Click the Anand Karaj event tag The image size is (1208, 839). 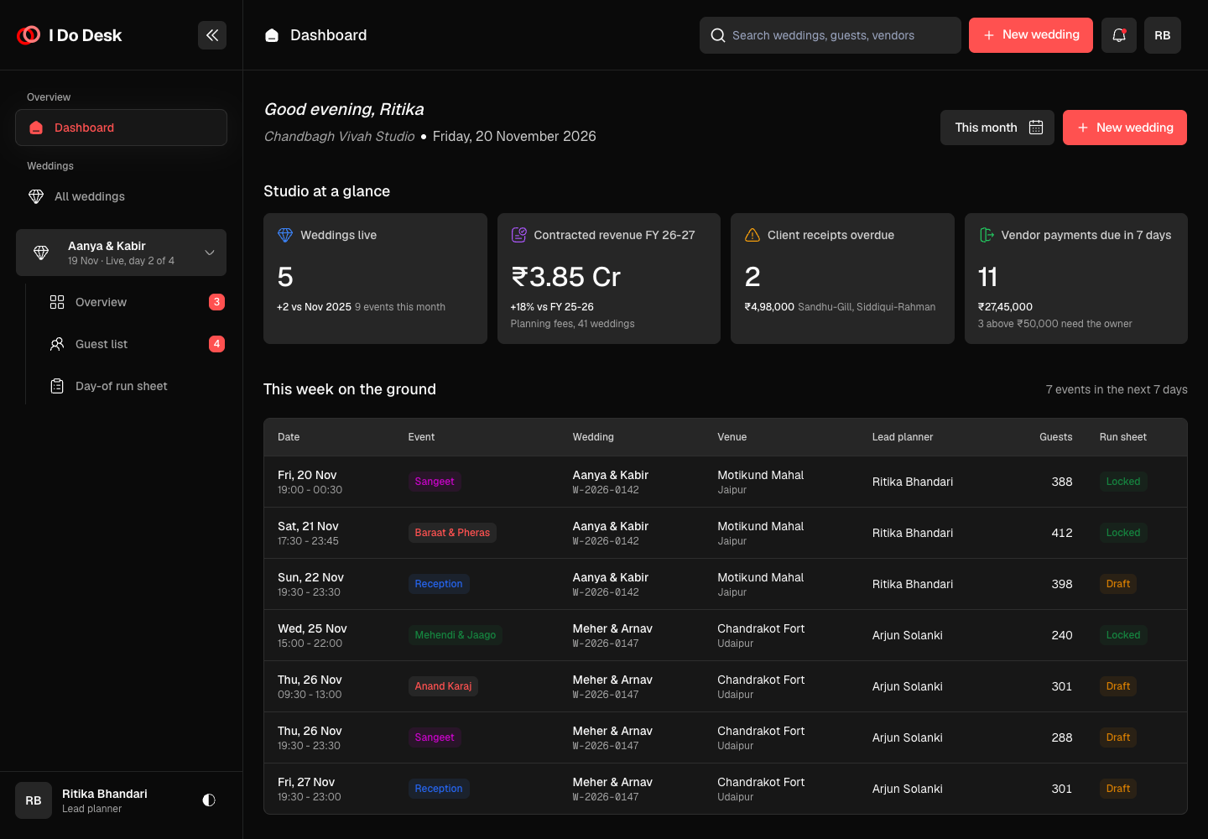[443, 686]
